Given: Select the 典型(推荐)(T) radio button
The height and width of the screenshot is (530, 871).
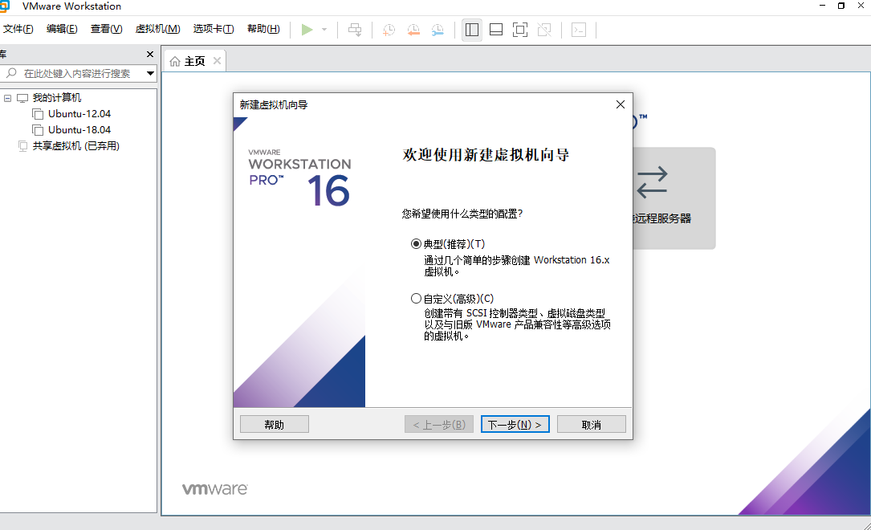Looking at the screenshot, I should [416, 244].
